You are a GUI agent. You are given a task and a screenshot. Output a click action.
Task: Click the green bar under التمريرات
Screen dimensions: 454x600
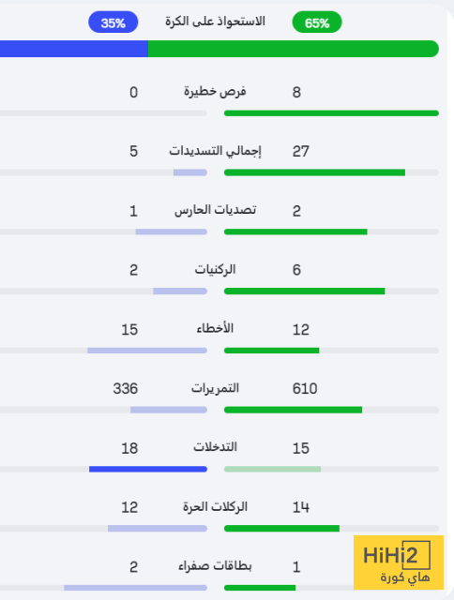point(293,410)
